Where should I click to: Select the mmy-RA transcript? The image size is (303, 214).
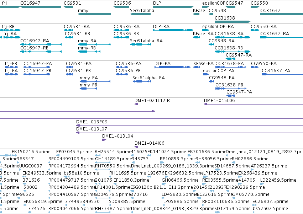(94, 44)
